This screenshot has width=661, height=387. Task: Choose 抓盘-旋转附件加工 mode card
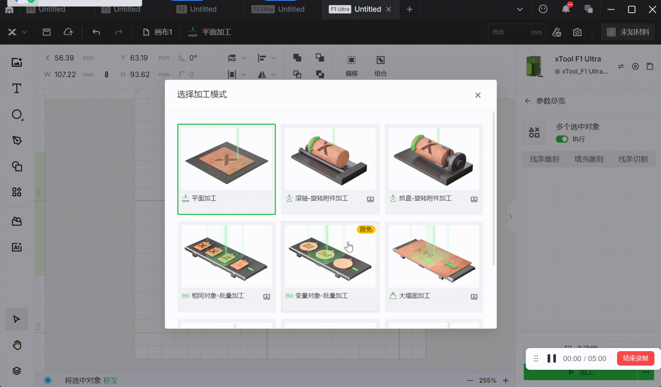[x=434, y=169]
